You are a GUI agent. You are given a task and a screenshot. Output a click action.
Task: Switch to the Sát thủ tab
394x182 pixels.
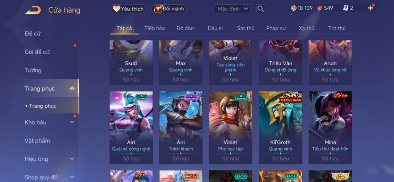246,28
